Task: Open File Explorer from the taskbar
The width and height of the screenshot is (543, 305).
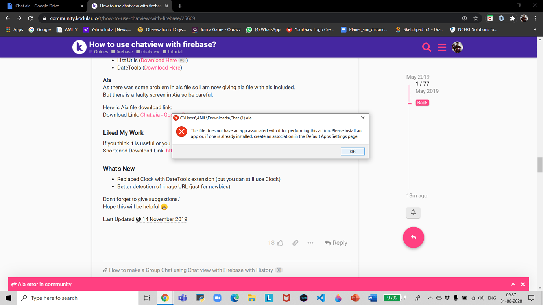Action: point(252,298)
